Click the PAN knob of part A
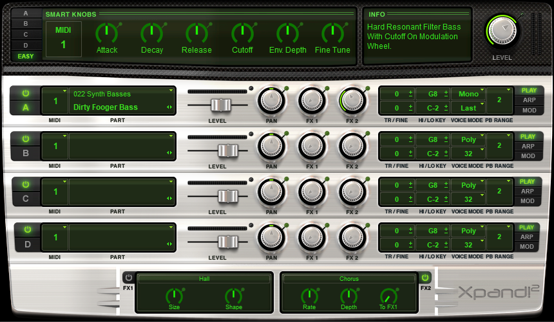554x322 pixels. point(271,100)
